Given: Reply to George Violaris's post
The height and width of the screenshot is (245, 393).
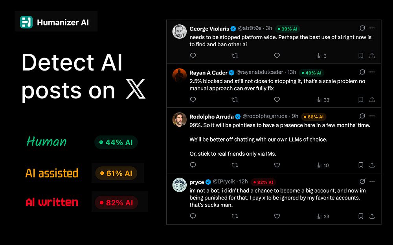Looking at the screenshot, I should tap(193, 56).
